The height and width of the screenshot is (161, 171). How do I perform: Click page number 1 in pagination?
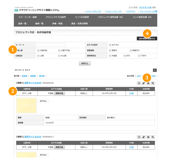(155, 70)
